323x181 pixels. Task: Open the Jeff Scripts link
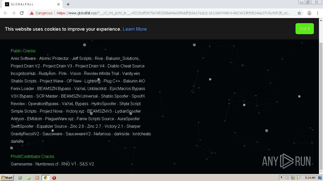click(82, 58)
